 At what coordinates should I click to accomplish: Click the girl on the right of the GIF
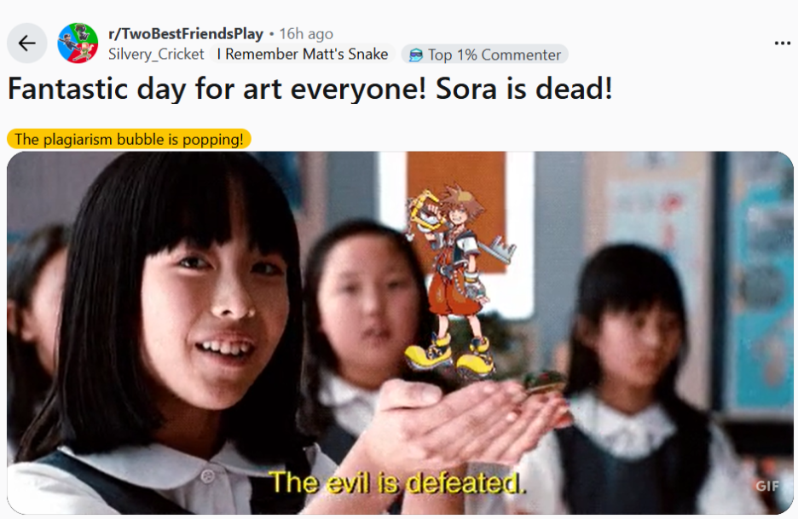[636, 377]
